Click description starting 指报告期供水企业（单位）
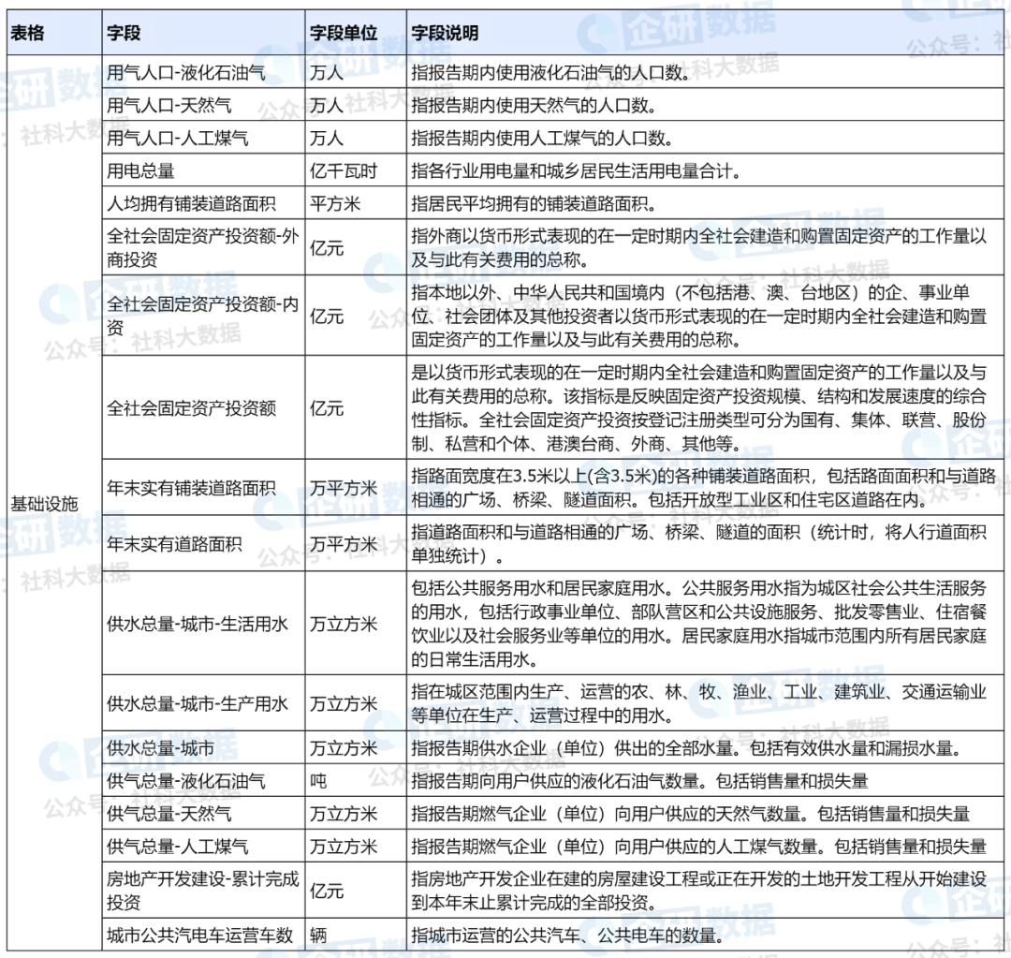Screen dimensions: 1011x958 [706, 747]
